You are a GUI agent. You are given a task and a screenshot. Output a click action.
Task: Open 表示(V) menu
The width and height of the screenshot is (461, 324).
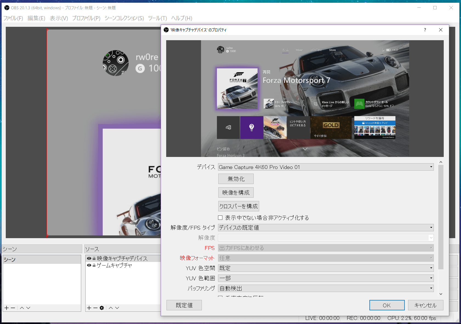click(59, 18)
